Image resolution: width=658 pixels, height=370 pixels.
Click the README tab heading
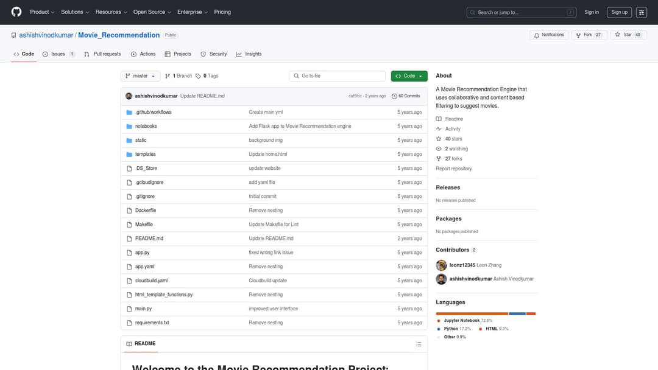(141, 344)
